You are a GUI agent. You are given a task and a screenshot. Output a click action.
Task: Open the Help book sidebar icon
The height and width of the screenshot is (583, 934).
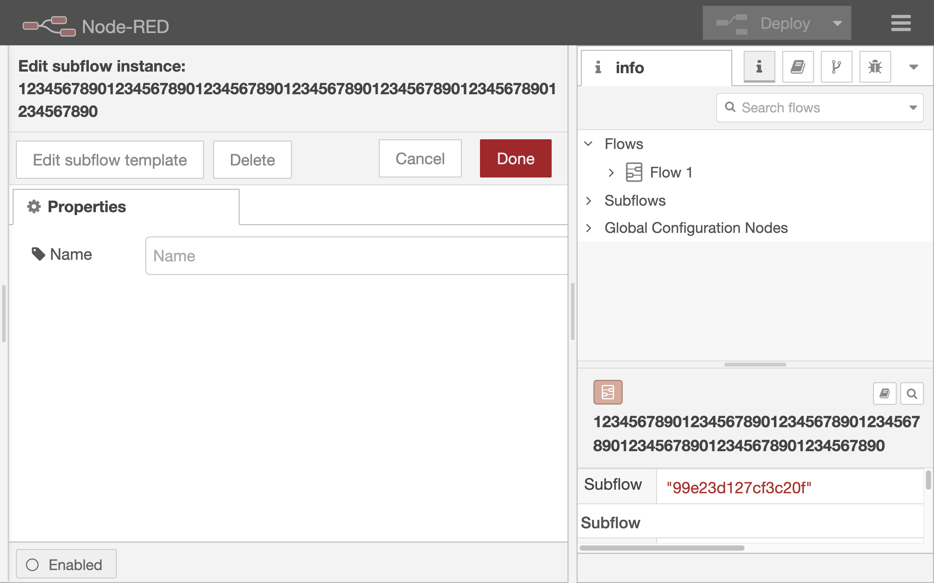(x=798, y=67)
